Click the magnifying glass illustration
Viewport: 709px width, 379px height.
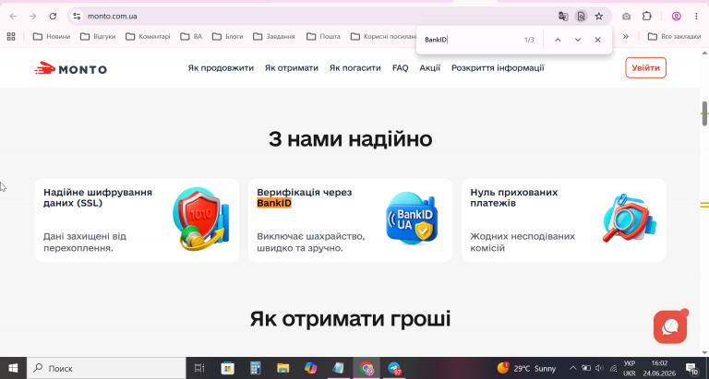tap(629, 219)
